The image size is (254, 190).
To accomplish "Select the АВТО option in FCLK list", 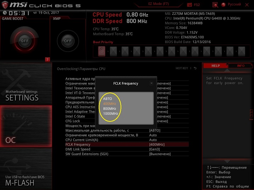I will 108,99.
